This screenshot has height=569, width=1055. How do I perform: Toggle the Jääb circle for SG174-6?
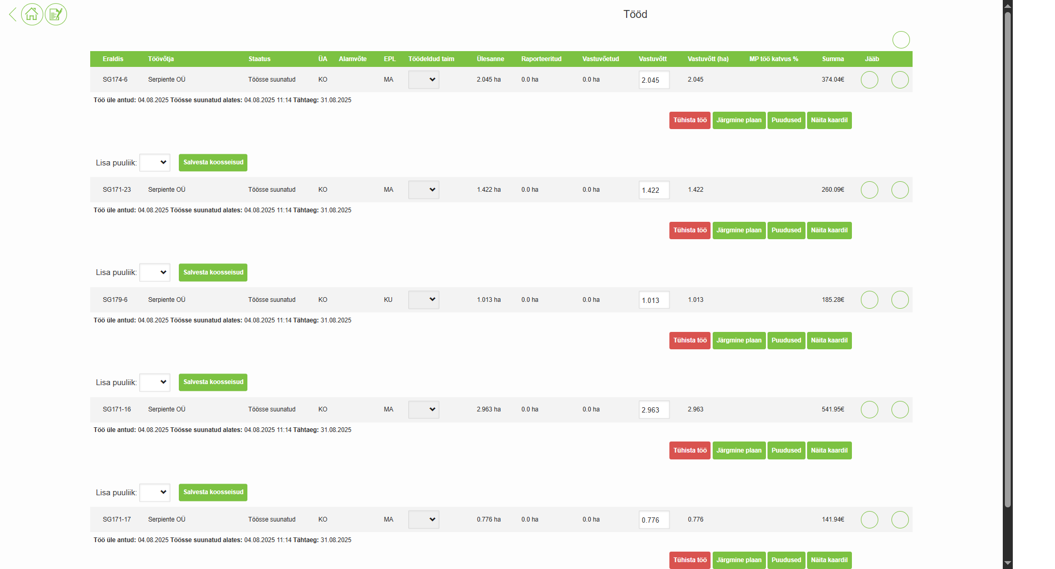[869, 80]
